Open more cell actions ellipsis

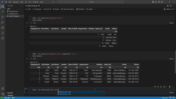167,87
